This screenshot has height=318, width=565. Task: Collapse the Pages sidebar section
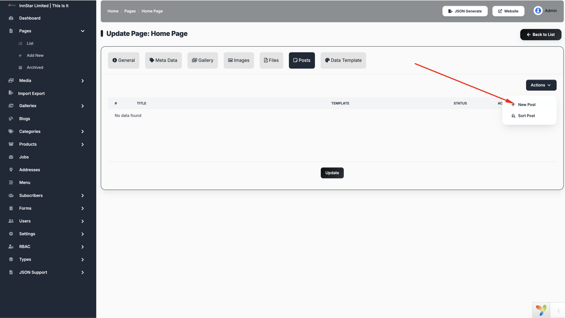[83, 31]
